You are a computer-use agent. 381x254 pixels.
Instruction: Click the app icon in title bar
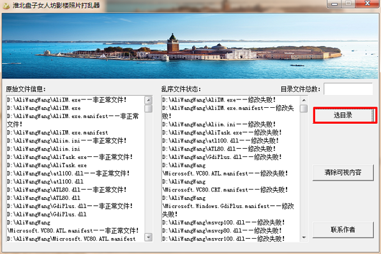point(6,6)
